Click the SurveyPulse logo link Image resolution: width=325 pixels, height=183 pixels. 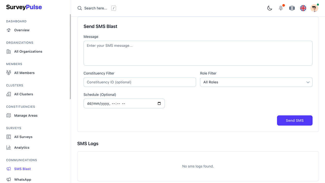[24, 7]
